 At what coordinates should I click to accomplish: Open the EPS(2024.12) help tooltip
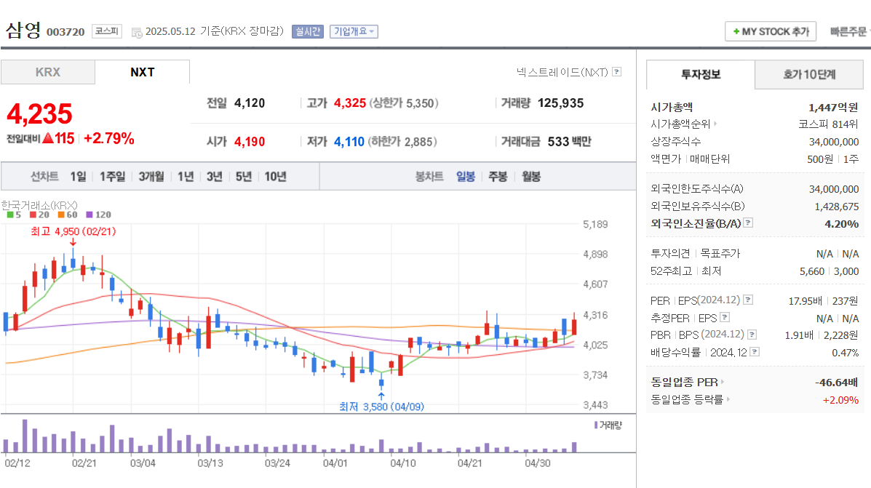(x=747, y=300)
